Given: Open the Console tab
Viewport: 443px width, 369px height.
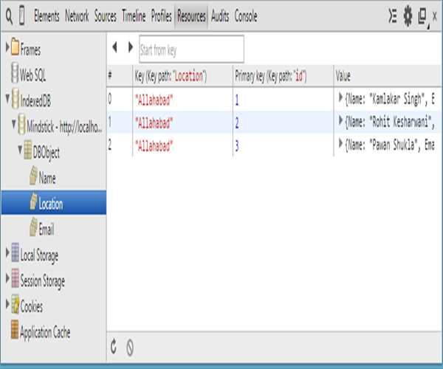Looking at the screenshot, I should point(246,15).
